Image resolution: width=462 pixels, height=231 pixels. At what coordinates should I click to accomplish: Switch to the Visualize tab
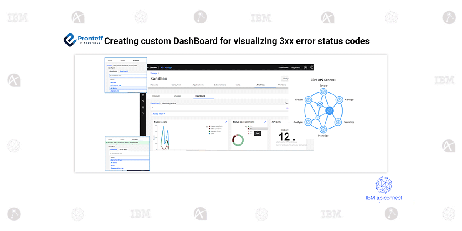[x=177, y=96]
